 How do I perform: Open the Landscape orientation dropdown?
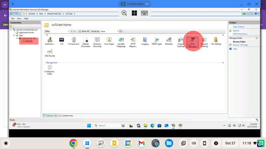coord(134,4)
